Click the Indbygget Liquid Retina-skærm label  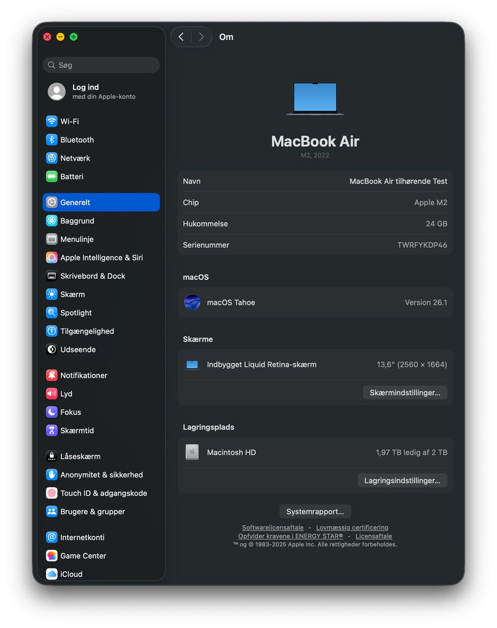[261, 365]
